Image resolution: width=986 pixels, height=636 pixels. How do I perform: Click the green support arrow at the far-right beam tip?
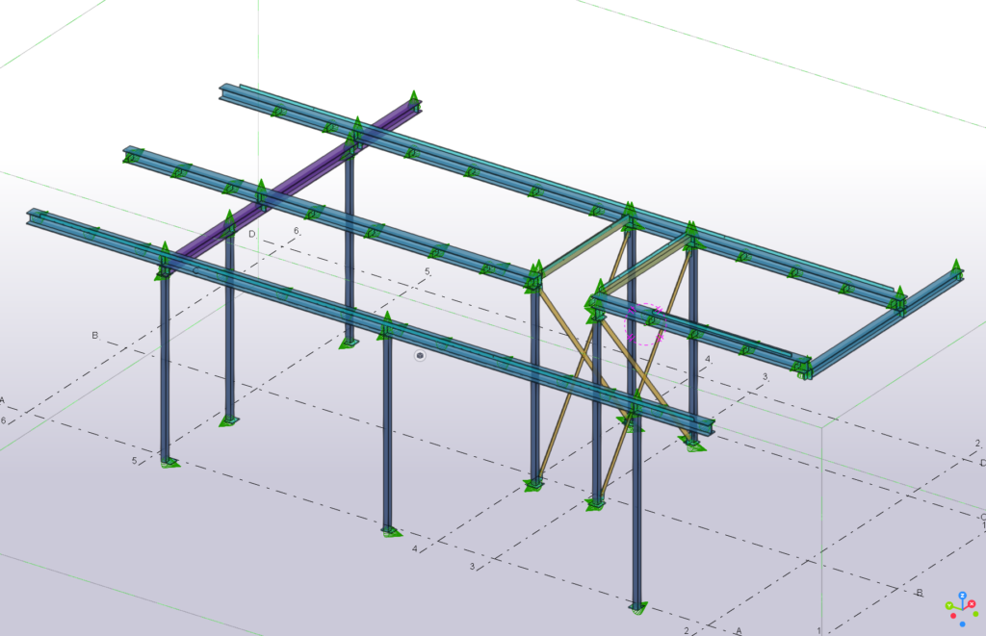955,267
